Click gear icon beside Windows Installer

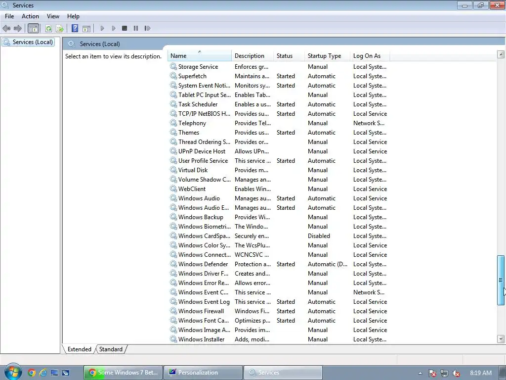[173, 339]
